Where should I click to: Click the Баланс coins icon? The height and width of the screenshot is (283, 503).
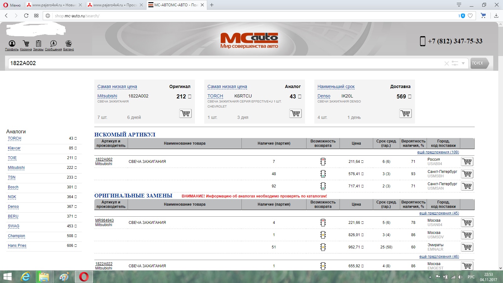click(69, 44)
